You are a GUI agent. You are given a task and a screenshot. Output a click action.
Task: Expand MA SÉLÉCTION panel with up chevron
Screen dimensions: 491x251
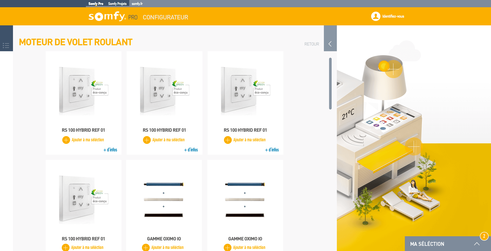point(477,244)
